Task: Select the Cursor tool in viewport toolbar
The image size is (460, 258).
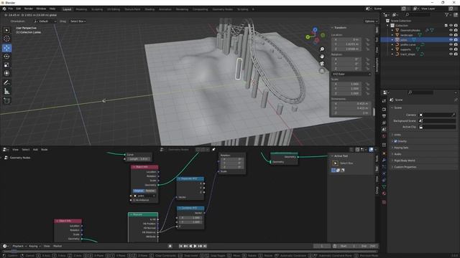Action: 6,39
